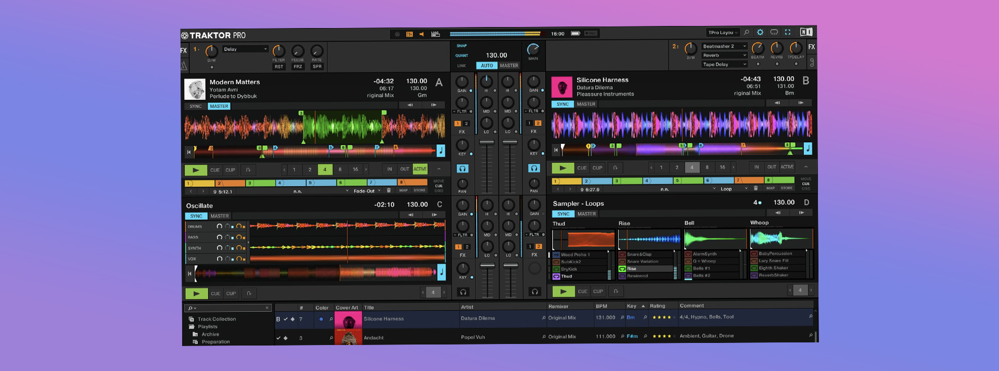
Task: Select Deck B loop size 16
Action: point(722,167)
